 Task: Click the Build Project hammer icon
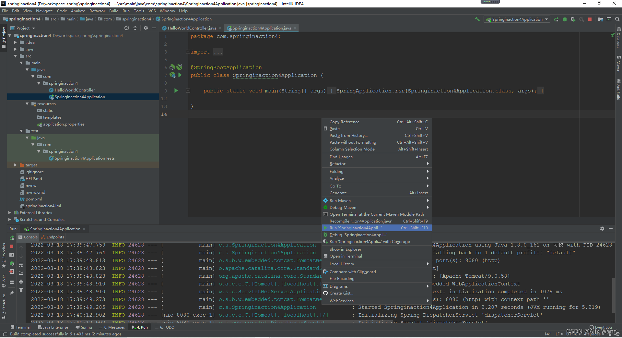(x=477, y=19)
